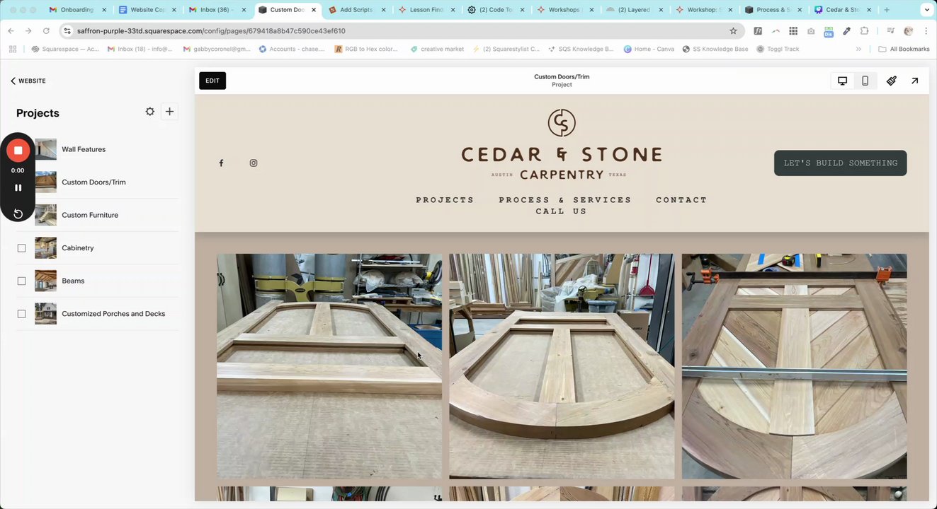
Task: Select desktop view icon
Action: tap(842, 81)
